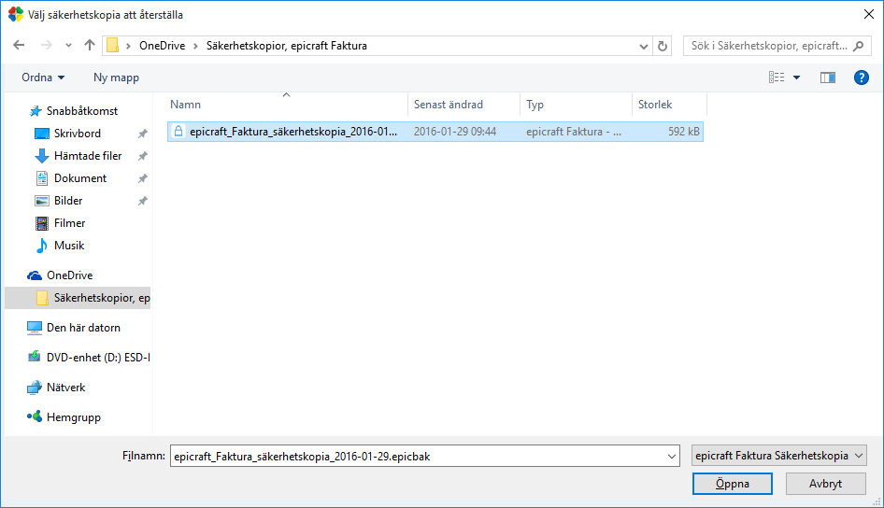Open view options dropdown arrow
The height and width of the screenshot is (508, 884).
tap(796, 78)
